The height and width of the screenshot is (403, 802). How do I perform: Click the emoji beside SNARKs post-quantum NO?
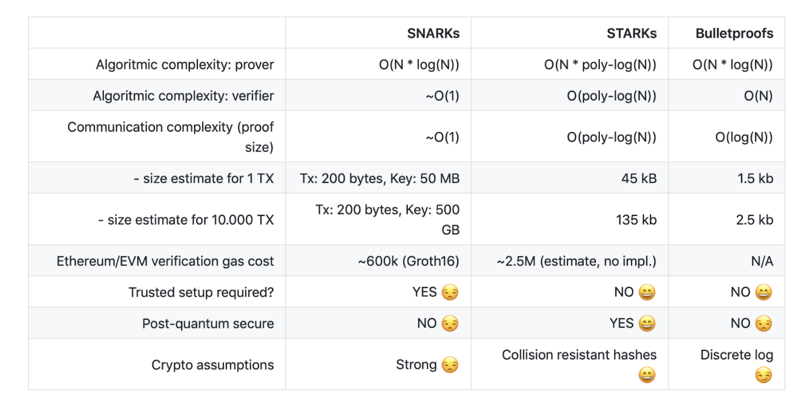tap(450, 324)
